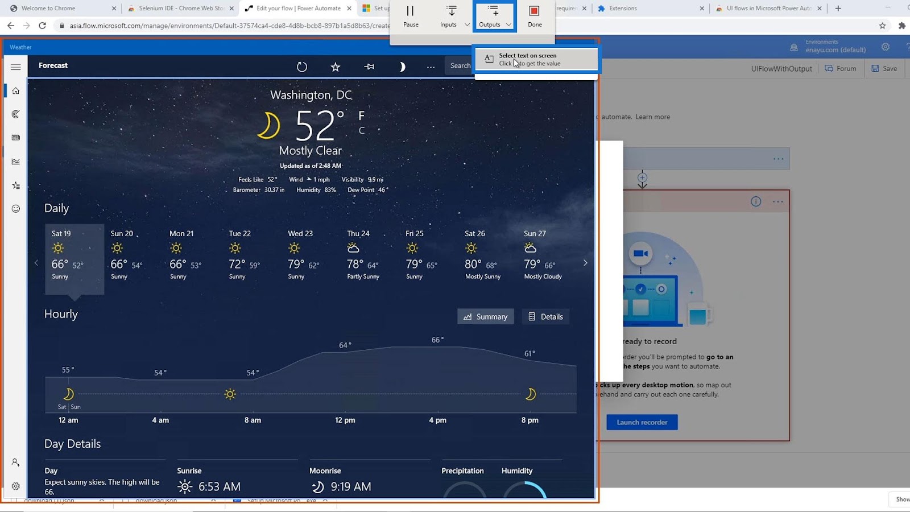The width and height of the screenshot is (910, 512).
Task: Refresh the forecast with the refresh icon
Action: click(x=302, y=67)
